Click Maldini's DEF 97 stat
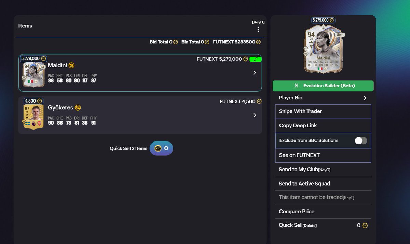Viewport: 410px width, 244px height. [85, 78]
